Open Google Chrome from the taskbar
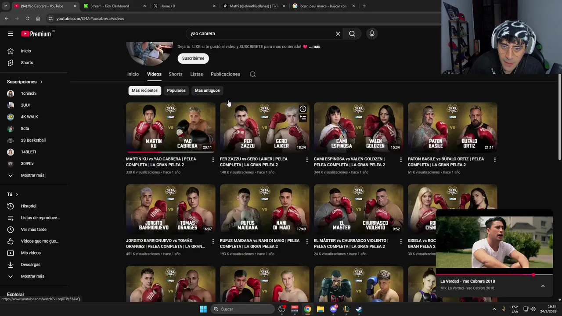Image resolution: width=562 pixels, height=316 pixels. pyautogui.click(x=307, y=309)
